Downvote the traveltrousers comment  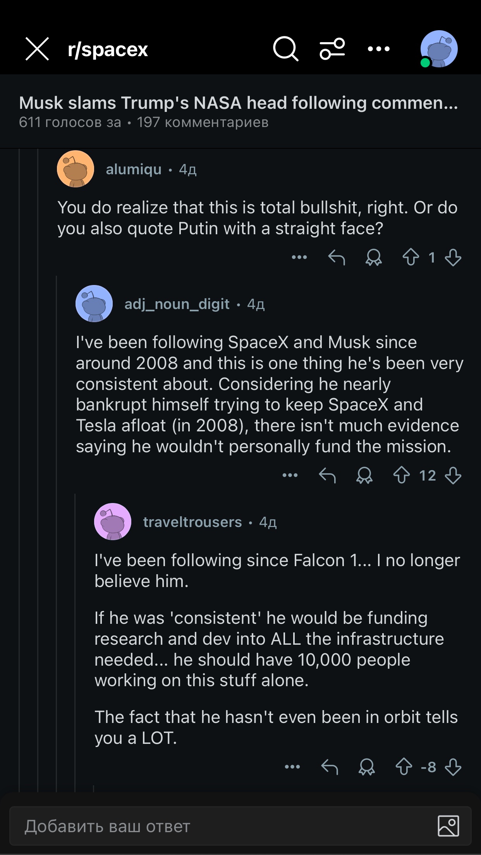coord(453,767)
